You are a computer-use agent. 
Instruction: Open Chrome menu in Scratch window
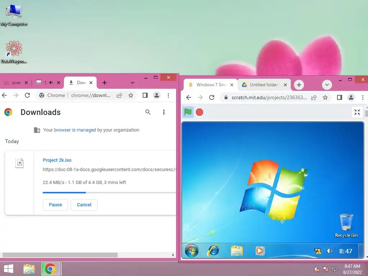[363, 97]
